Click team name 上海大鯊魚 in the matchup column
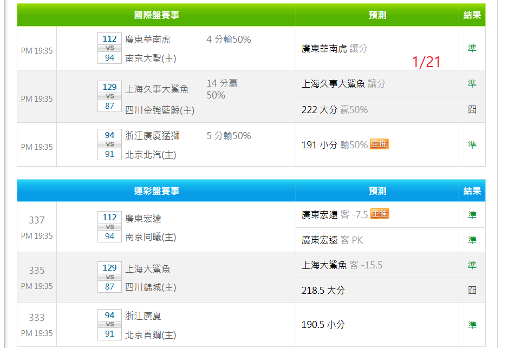 coord(148,269)
